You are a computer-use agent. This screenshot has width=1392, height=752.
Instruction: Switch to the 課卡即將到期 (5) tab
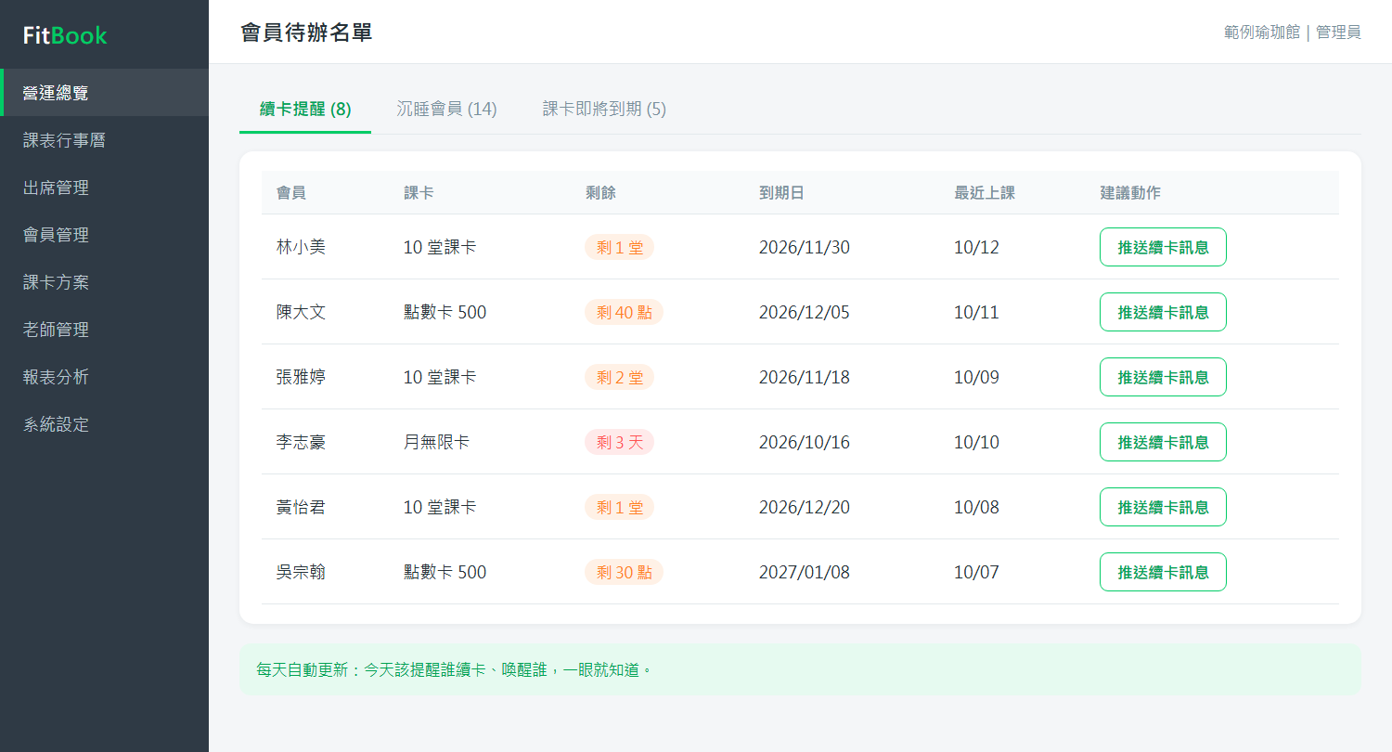point(604,109)
